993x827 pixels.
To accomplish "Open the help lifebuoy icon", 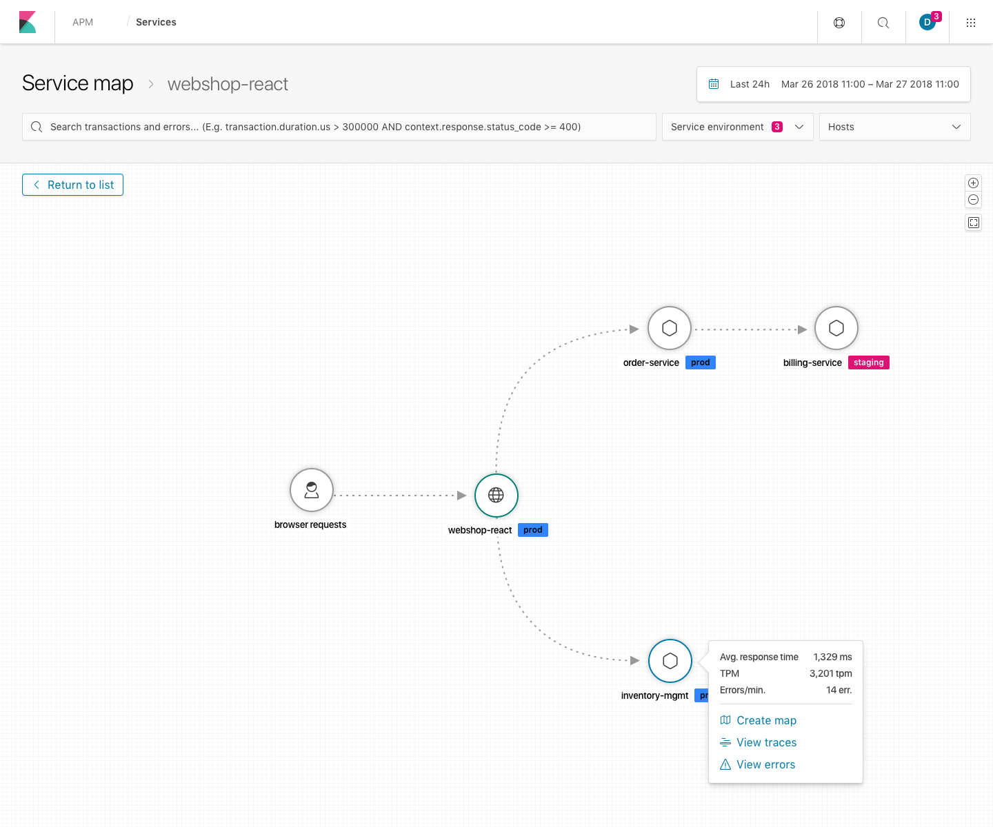I will coord(839,23).
